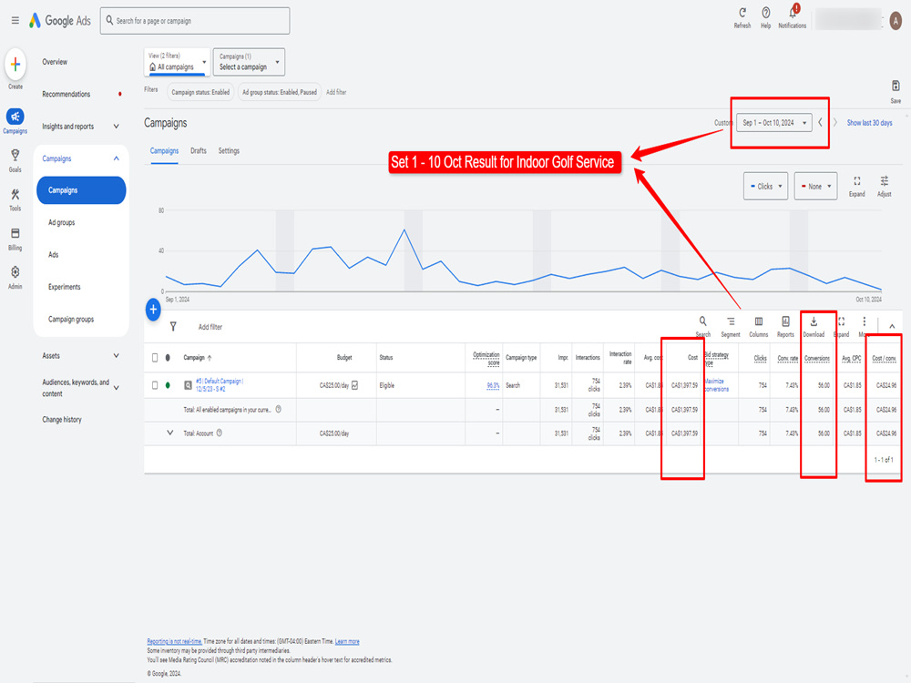Click the table filter funnel icon
The width and height of the screenshot is (911, 683).
pos(173,326)
